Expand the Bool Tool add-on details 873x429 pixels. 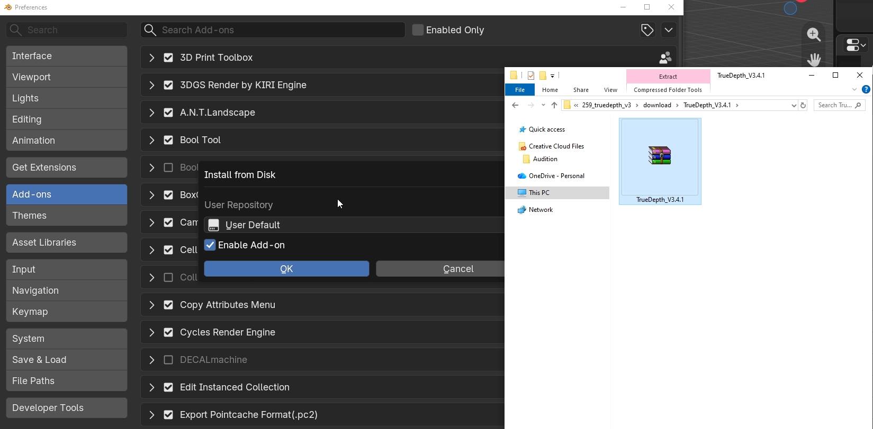(x=151, y=140)
